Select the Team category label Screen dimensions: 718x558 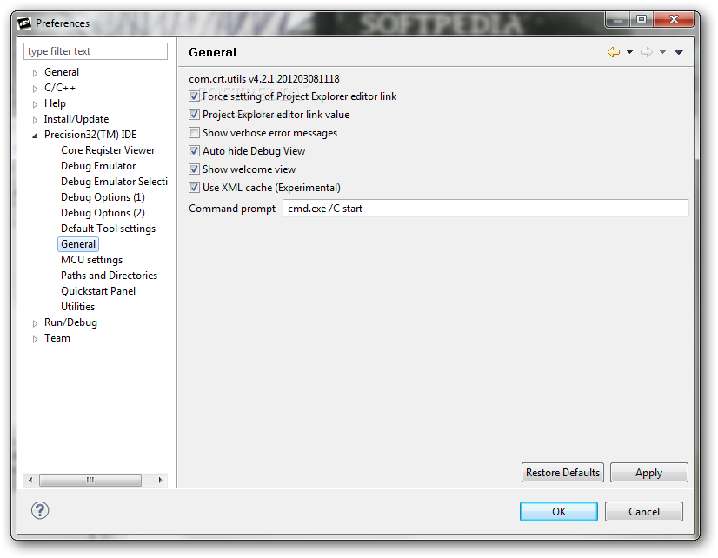coord(57,338)
